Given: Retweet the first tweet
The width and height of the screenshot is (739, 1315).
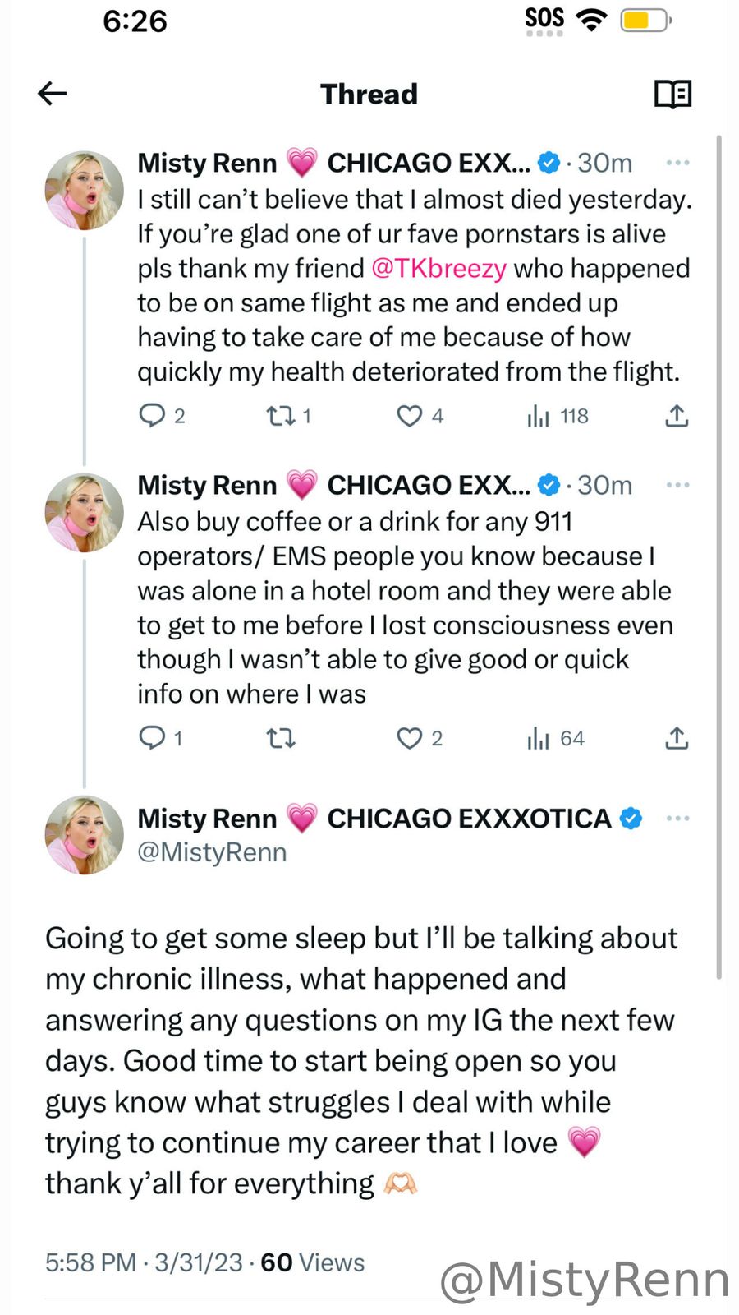Looking at the screenshot, I should coord(281,416).
